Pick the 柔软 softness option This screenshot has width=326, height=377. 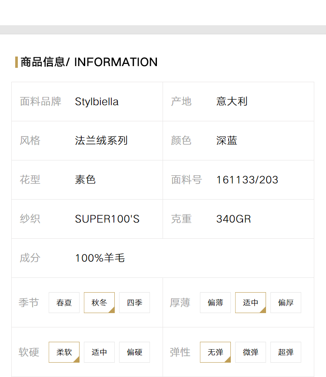64,352
